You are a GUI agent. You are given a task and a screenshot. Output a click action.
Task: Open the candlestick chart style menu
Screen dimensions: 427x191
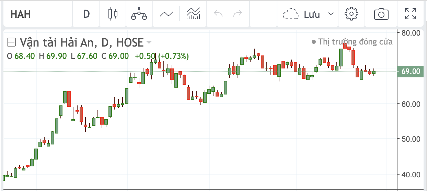point(113,14)
